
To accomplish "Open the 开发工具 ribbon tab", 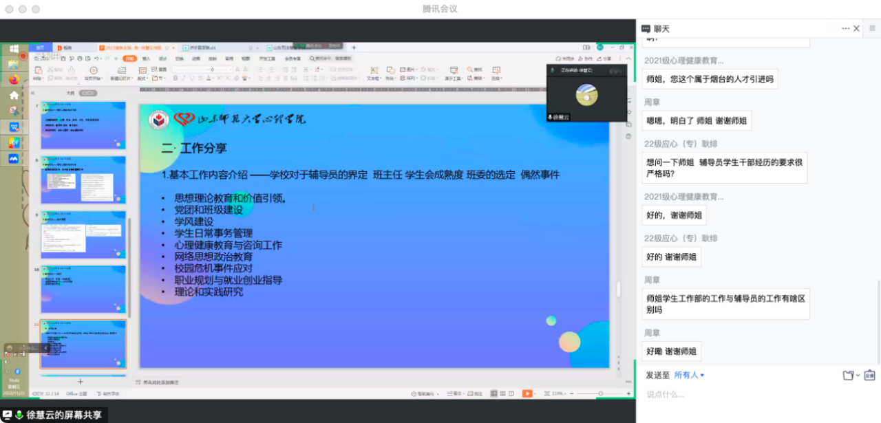I will point(267,58).
